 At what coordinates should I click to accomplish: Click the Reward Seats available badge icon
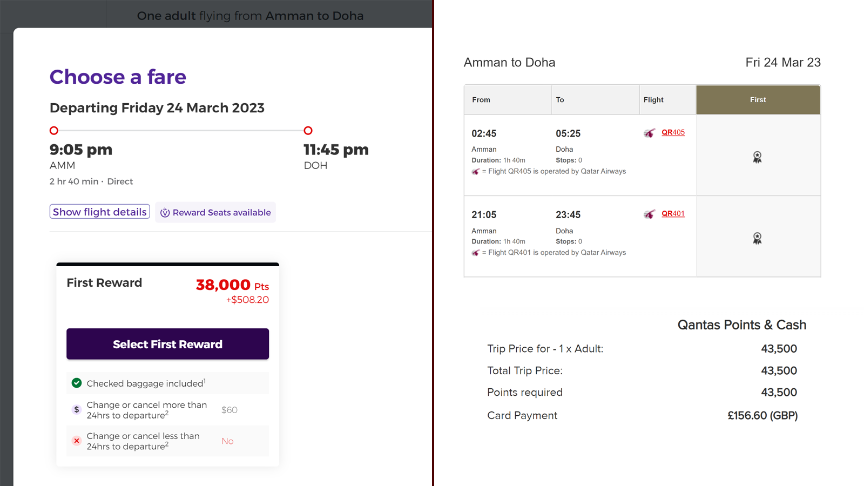[x=165, y=213]
